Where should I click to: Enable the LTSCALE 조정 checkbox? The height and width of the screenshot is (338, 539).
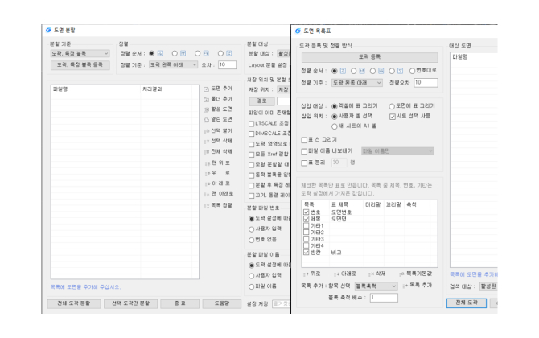[253, 124]
